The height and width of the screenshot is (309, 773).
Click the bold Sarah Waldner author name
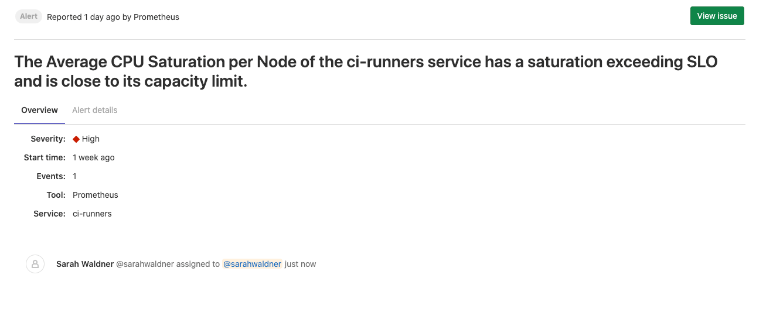pyautogui.click(x=85, y=264)
